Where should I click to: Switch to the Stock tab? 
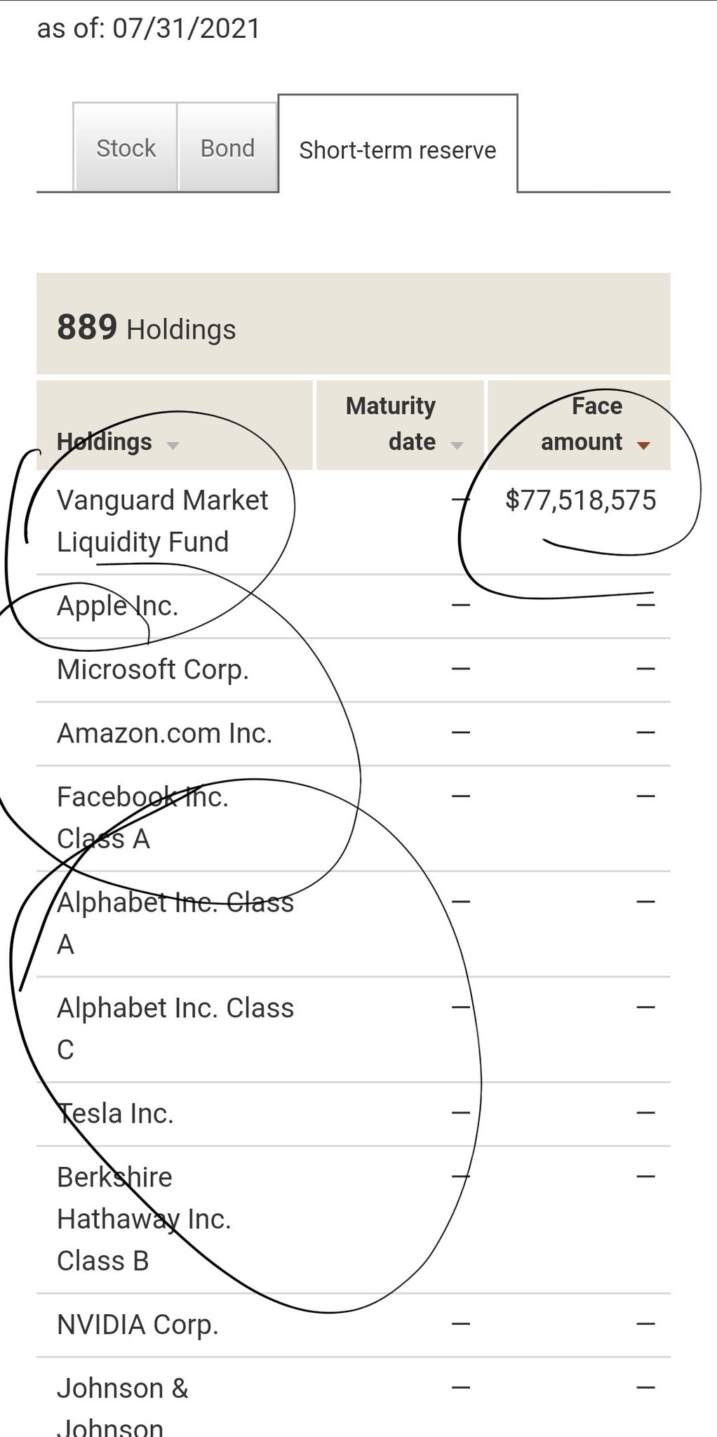tap(126, 148)
